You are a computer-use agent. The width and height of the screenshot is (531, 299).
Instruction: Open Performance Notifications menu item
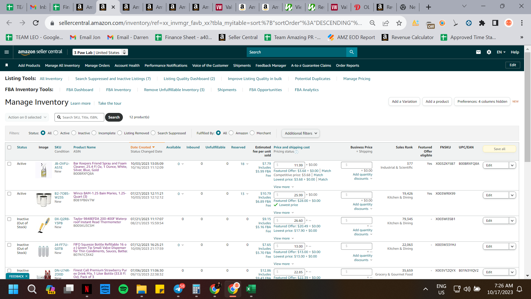click(x=166, y=65)
